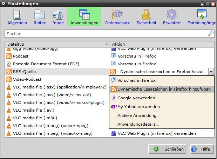Click Vorschau in Firefox action for Podcast

coord(137,56)
